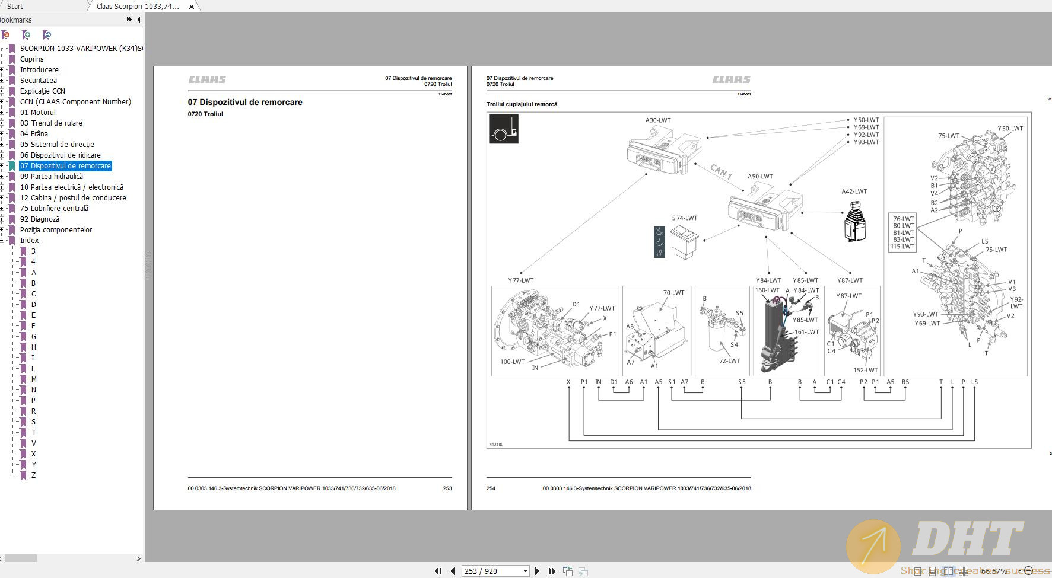Expand the 03 Trenul de rulare node

[x=2, y=123]
